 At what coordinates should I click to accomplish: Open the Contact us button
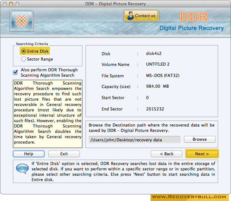tap(141, 15)
